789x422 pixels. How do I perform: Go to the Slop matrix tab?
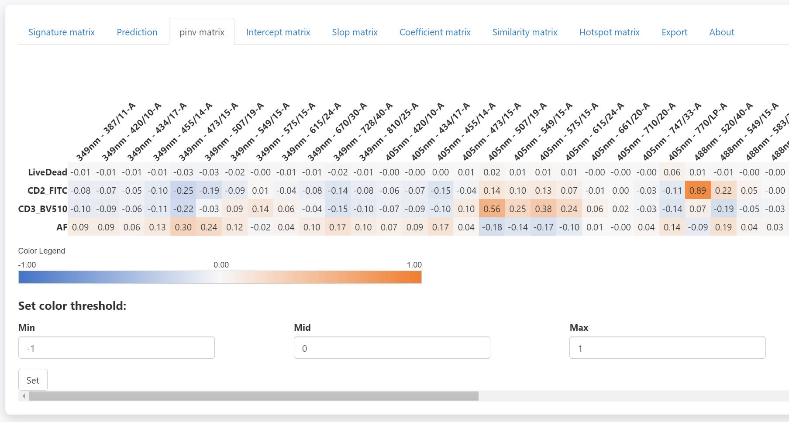click(355, 32)
